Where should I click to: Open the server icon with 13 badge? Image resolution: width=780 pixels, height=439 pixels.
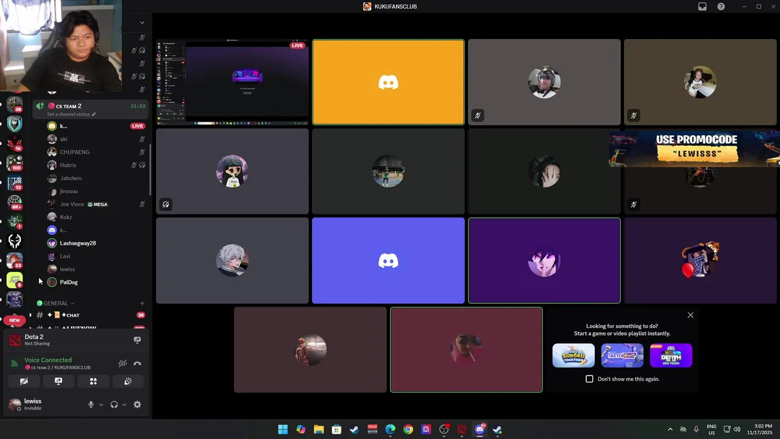pyautogui.click(x=15, y=182)
